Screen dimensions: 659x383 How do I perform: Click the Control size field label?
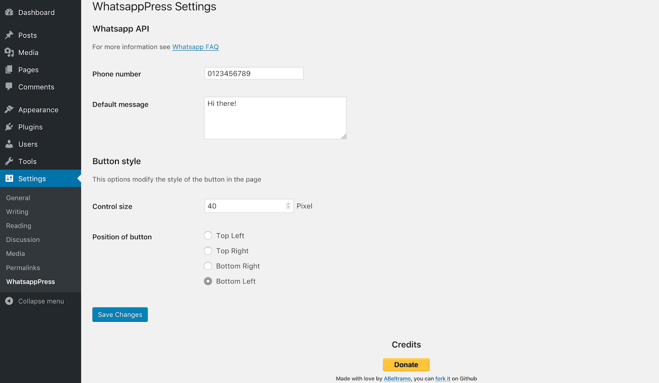pyautogui.click(x=112, y=207)
